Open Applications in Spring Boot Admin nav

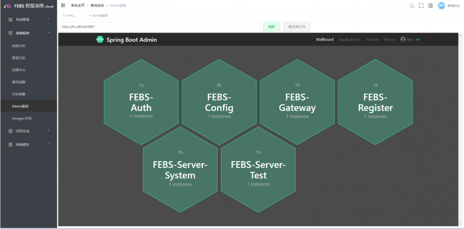click(x=349, y=39)
